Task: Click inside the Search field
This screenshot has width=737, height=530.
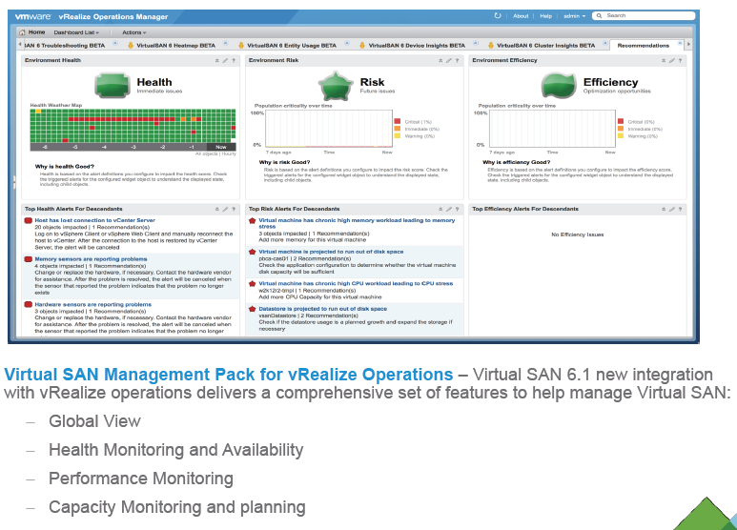Action: point(644,16)
